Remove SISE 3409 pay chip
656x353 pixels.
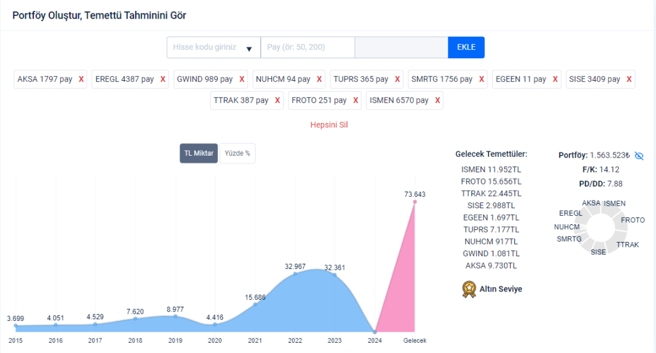pyautogui.click(x=629, y=79)
